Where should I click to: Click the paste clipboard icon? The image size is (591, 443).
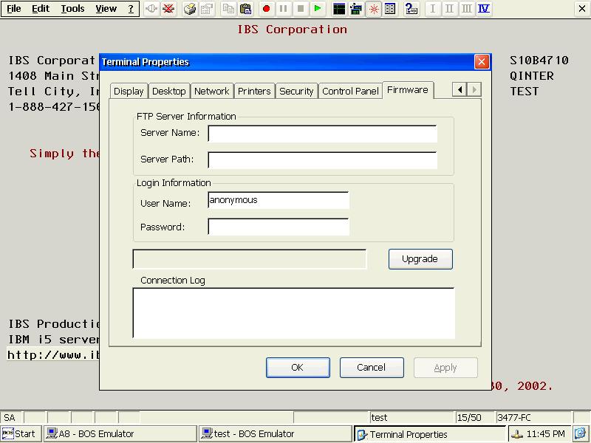click(x=245, y=9)
